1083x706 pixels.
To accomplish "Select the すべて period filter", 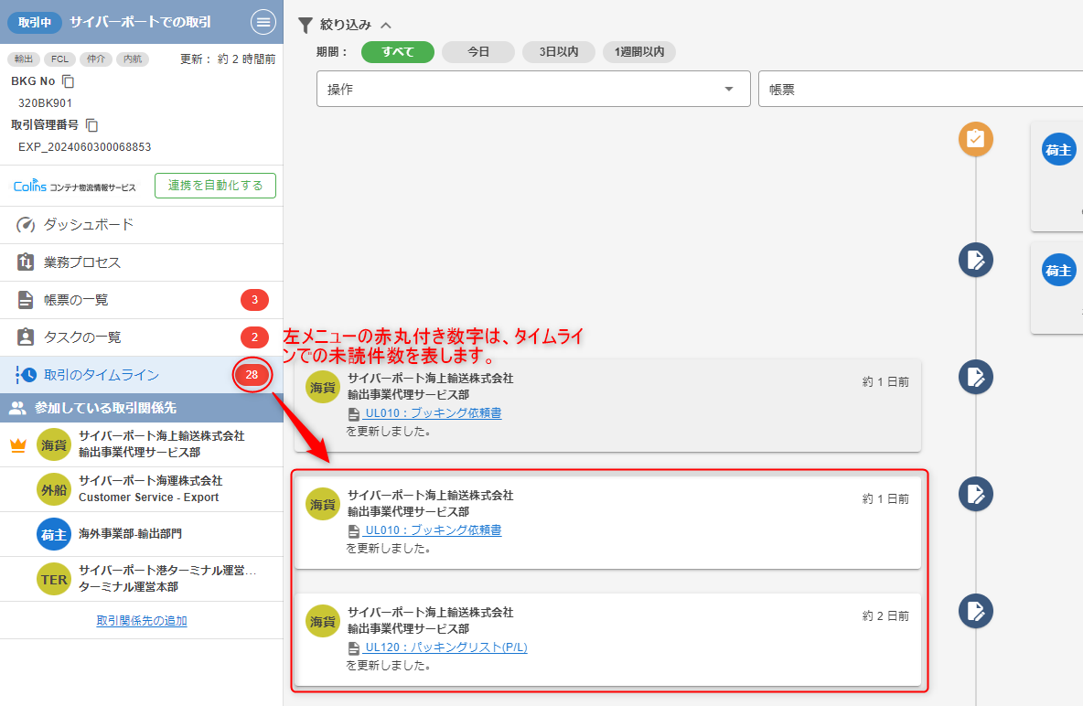I will pyautogui.click(x=397, y=52).
